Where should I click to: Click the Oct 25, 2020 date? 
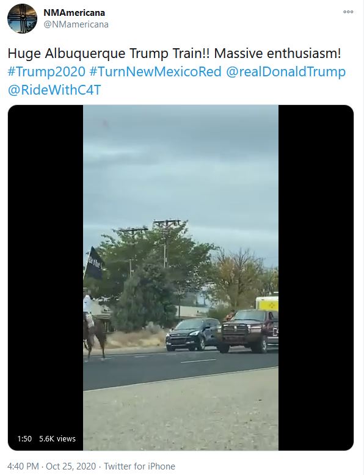tap(71, 466)
